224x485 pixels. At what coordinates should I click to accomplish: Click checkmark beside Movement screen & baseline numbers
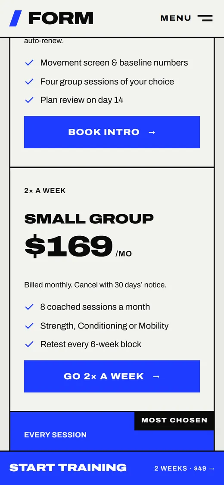pos(29,63)
